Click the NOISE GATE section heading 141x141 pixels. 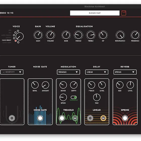tap(40, 67)
